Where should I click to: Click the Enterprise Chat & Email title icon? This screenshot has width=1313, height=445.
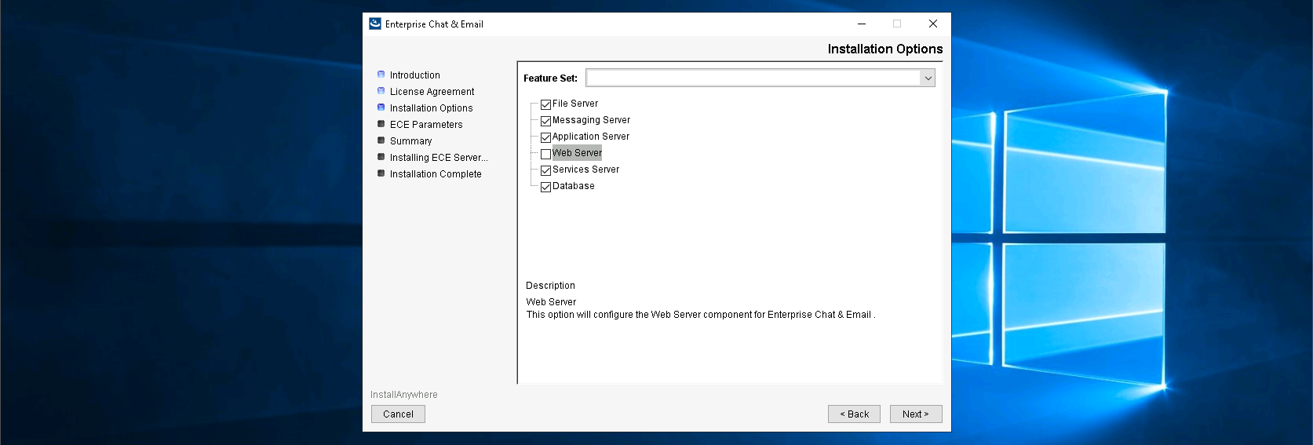(x=375, y=24)
